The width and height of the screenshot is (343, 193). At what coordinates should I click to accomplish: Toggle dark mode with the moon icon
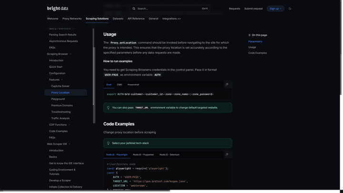click(x=290, y=9)
